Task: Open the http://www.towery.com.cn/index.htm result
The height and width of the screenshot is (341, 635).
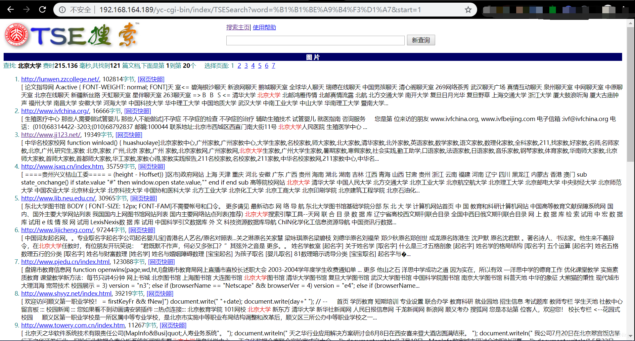Action: coord(72,325)
